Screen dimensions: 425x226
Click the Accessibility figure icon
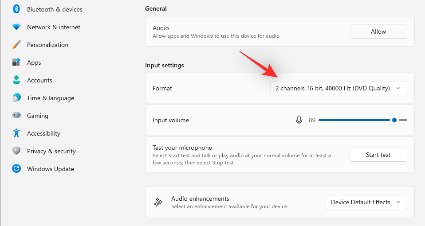(x=16, y=133)
